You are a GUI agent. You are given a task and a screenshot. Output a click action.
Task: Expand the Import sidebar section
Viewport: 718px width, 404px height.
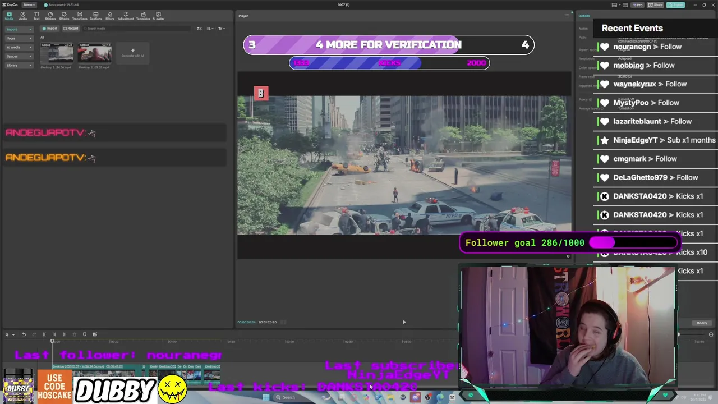tap(19, 29)
